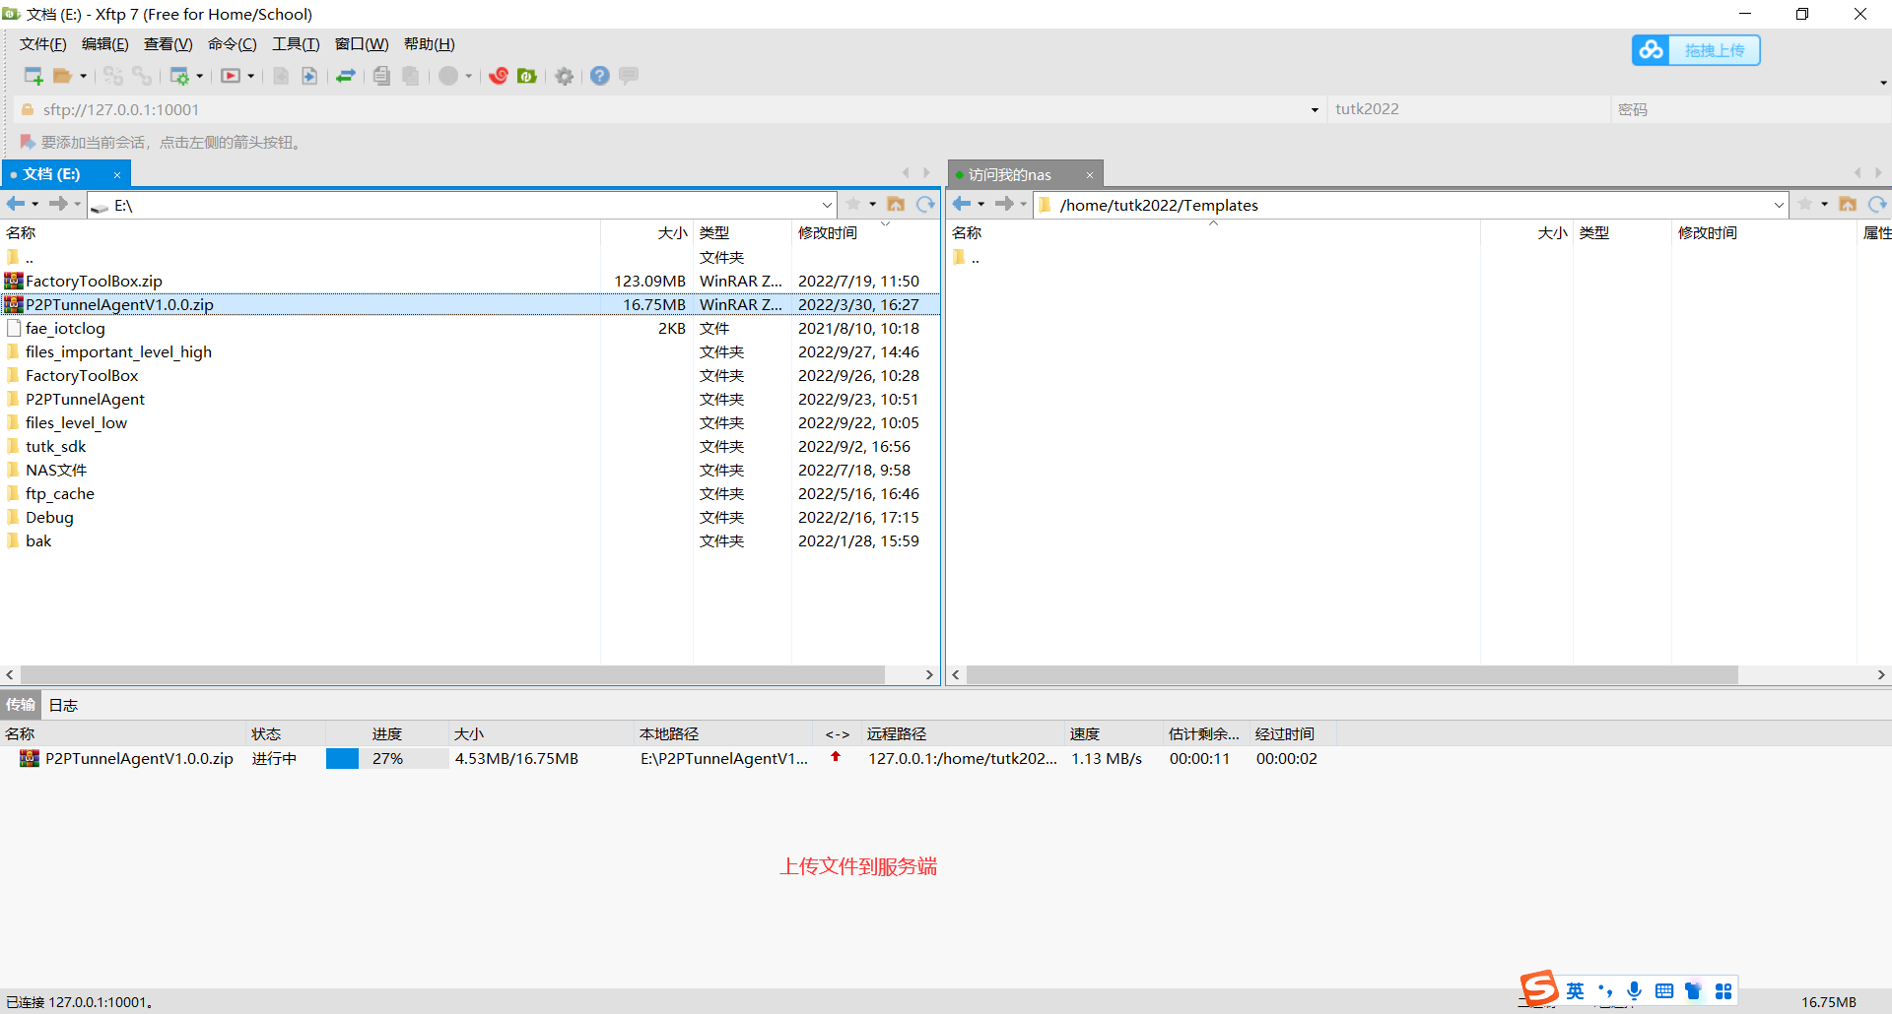1892x1014 pixels.
Task: Go to home folder in remote pane
Action: pos(1848,204)
